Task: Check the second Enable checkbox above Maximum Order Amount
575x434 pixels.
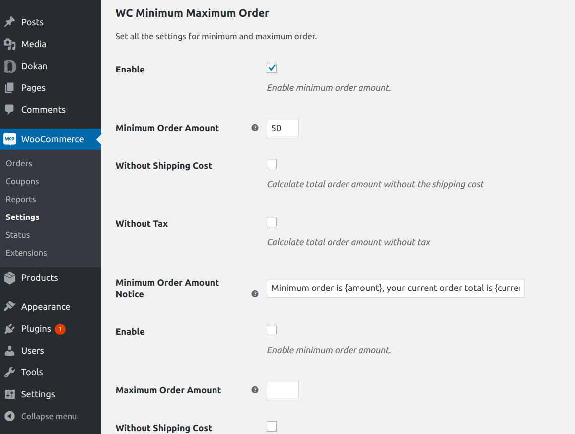Action: tap(272, 330)
